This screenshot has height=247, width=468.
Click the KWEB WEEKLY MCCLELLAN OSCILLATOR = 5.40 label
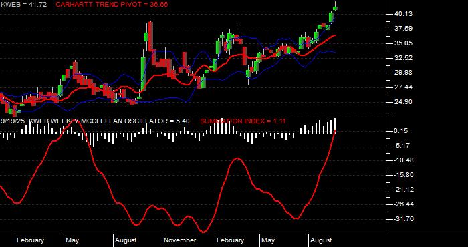(x=109, y=121)
